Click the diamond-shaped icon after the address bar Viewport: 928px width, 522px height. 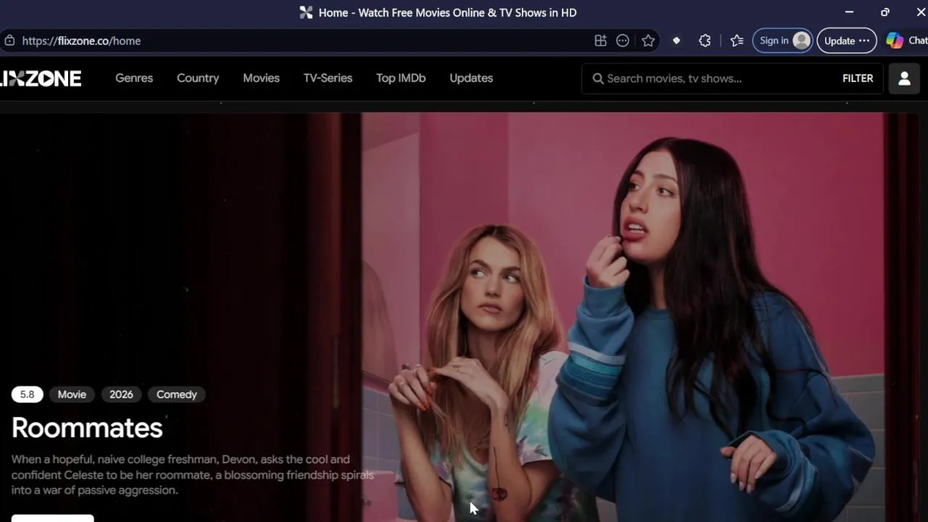(x=676, y=41)
